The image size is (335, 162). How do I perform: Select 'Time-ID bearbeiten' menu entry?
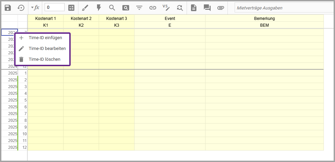[47, 49]
